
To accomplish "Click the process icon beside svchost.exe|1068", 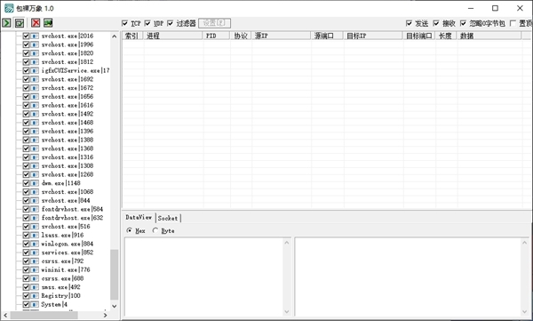I will (35, 192).
